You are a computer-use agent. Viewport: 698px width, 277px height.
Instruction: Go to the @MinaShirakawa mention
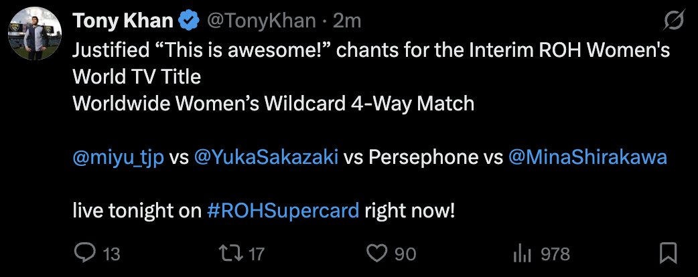coord(588,158)
